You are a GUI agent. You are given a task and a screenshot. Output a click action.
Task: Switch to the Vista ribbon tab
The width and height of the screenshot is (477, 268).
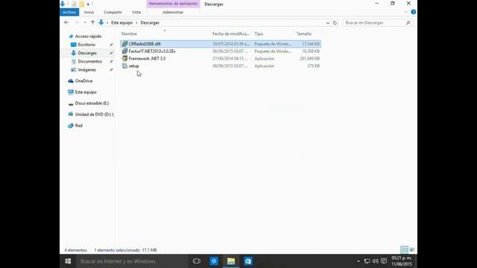tap(136, 12)
